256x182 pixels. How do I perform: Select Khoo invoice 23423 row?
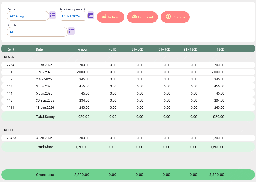click(x=128, y=138)
